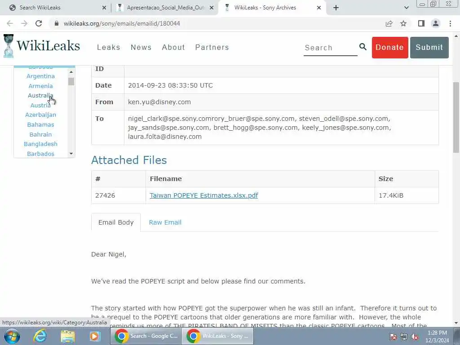Click the address bar URL
This screenshot has height=345, width=460.
pyautogui.click(x=122, y=23)
